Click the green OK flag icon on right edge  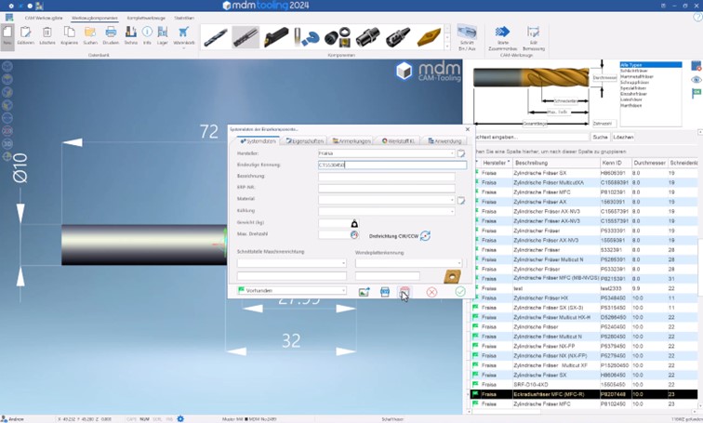coord(696,93)
